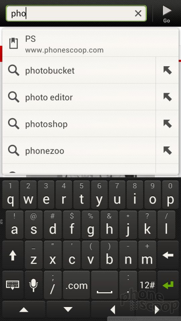Screen dimensions: 181x321
Task: Pick the phonezoo search suggestion
Action: (79, 150)
